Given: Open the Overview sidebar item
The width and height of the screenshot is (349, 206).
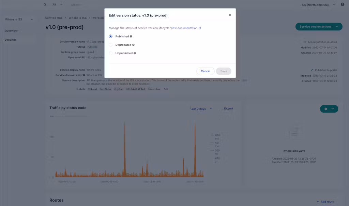Looking at the screenshot, I should pyautogui.click(x=11, y=31).
